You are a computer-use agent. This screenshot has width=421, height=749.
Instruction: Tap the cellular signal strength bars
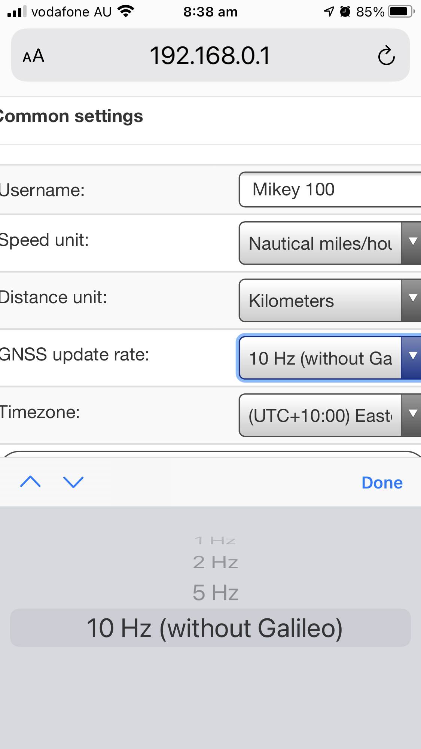tap(17, 12)
